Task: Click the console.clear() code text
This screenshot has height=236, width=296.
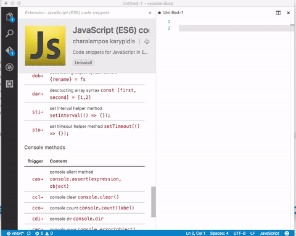Action: [99, 197]
